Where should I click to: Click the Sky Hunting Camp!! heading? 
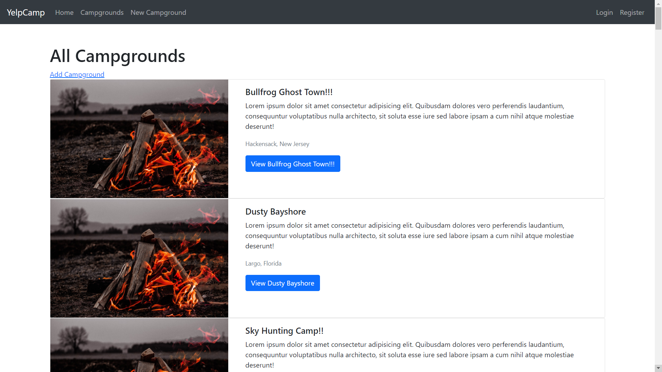(x=284, y=331)
